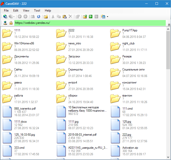Click the connection settings icon beside address bar

[5, 23]
